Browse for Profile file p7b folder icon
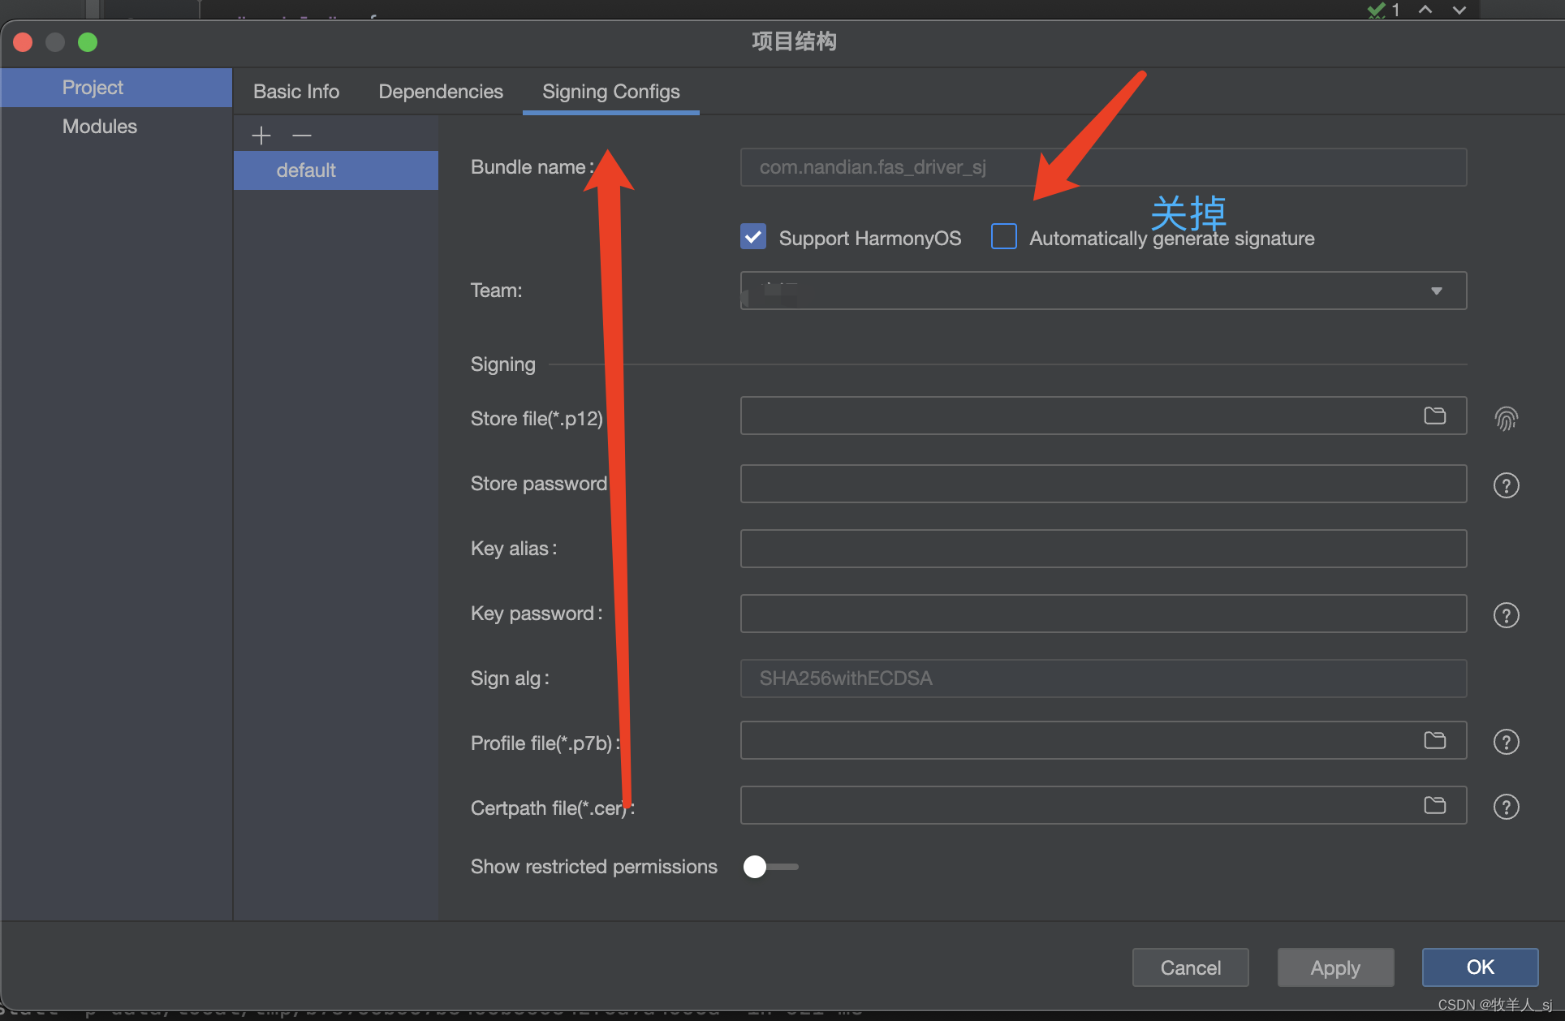 tap(1434, 740)
